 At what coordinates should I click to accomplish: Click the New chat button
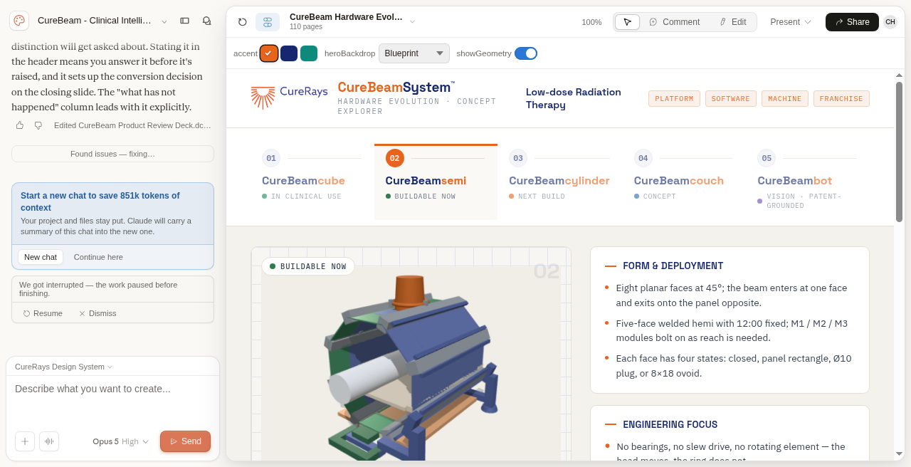(41, 257)
